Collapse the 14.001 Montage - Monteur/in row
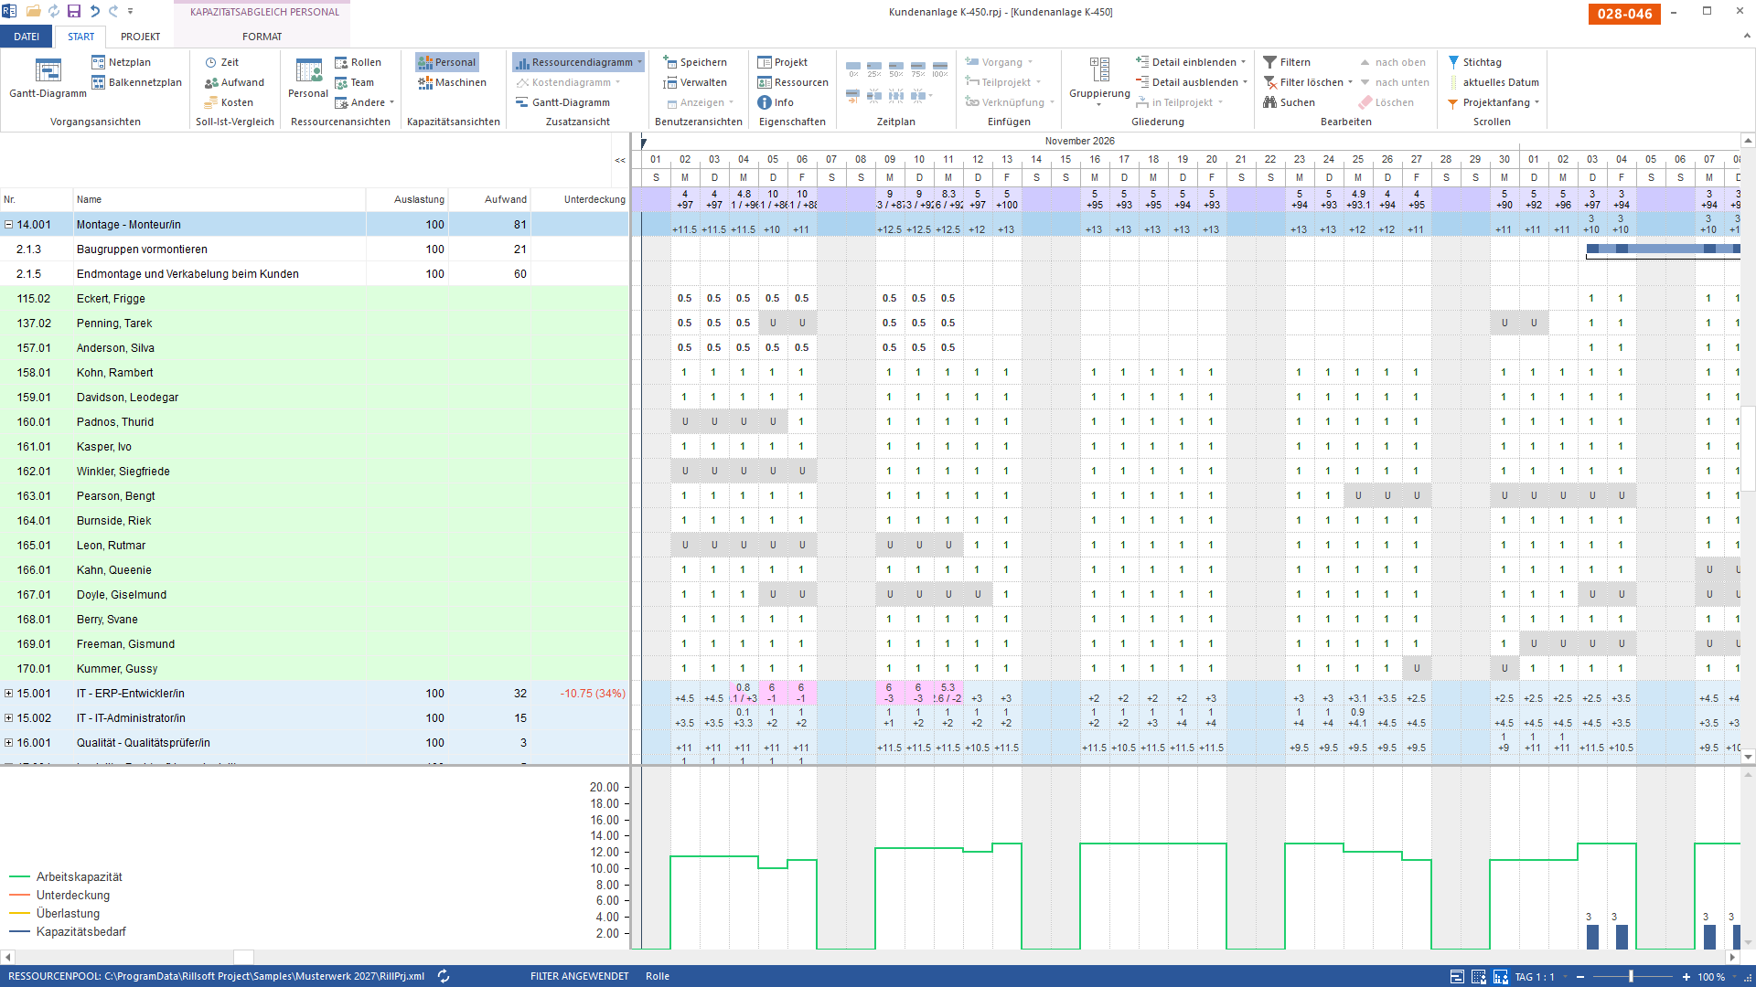Viewport: 1756px width, 987px height. (9, 224)
